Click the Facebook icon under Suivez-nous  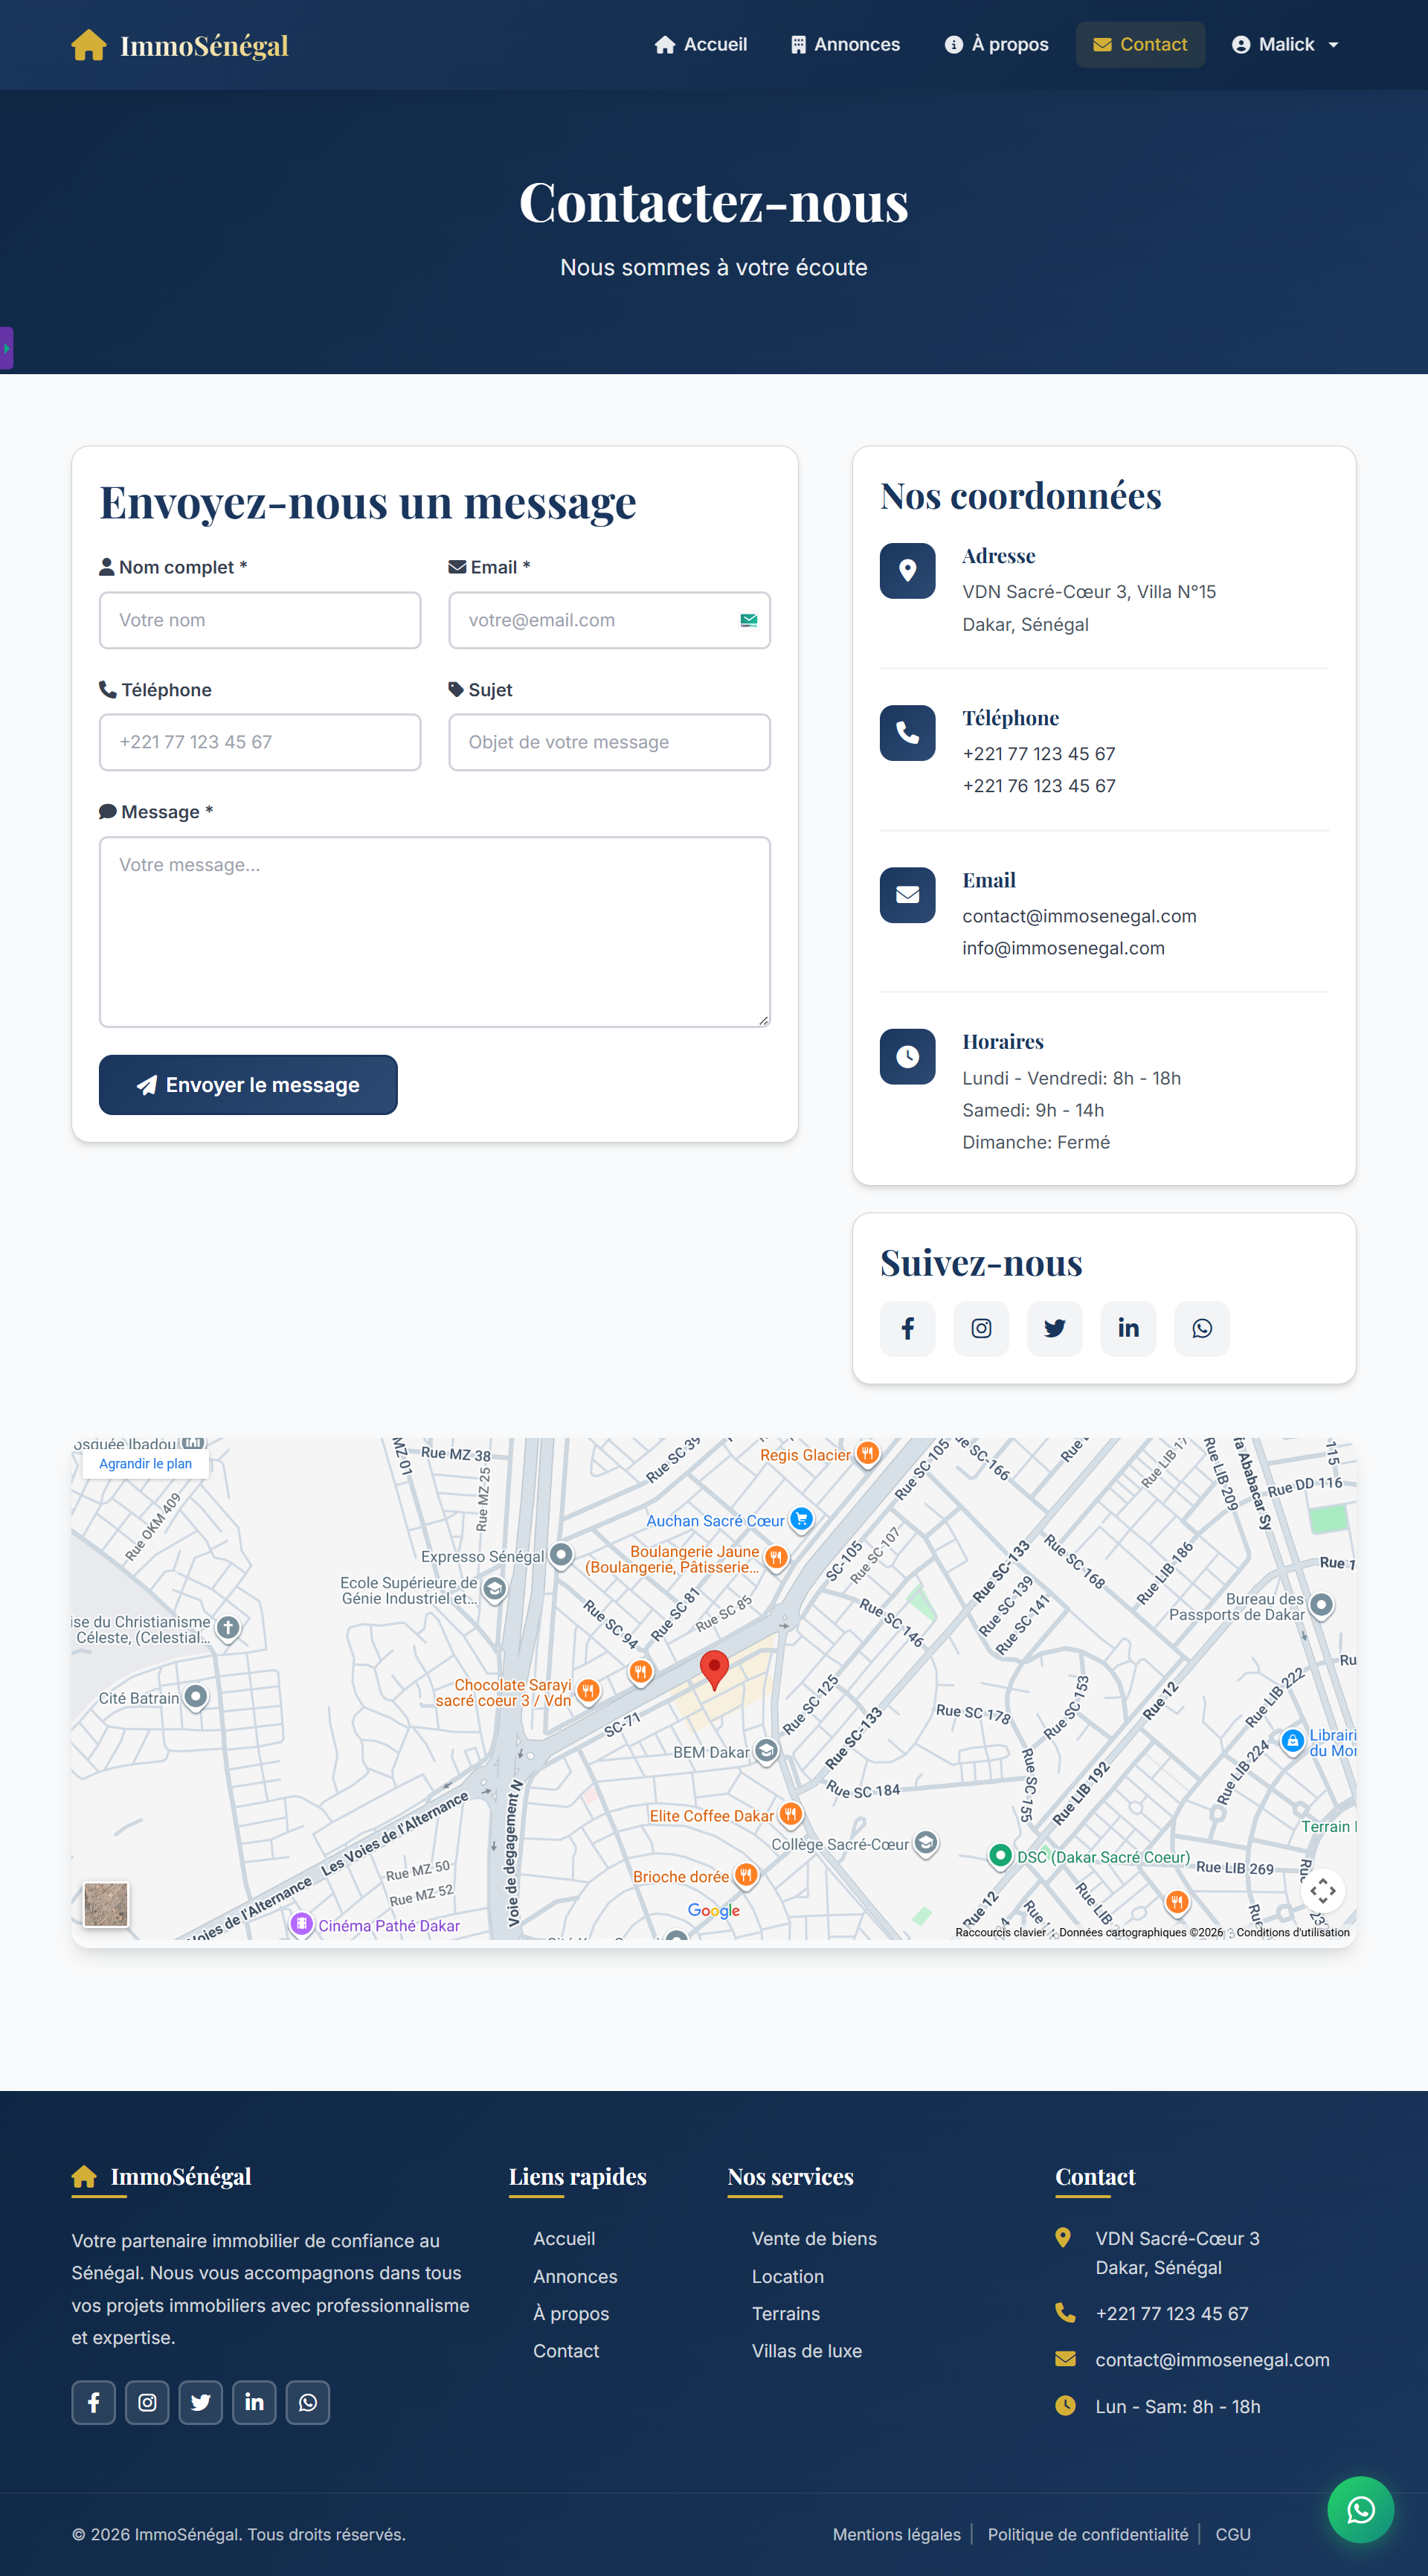[x=907, y=1328]
